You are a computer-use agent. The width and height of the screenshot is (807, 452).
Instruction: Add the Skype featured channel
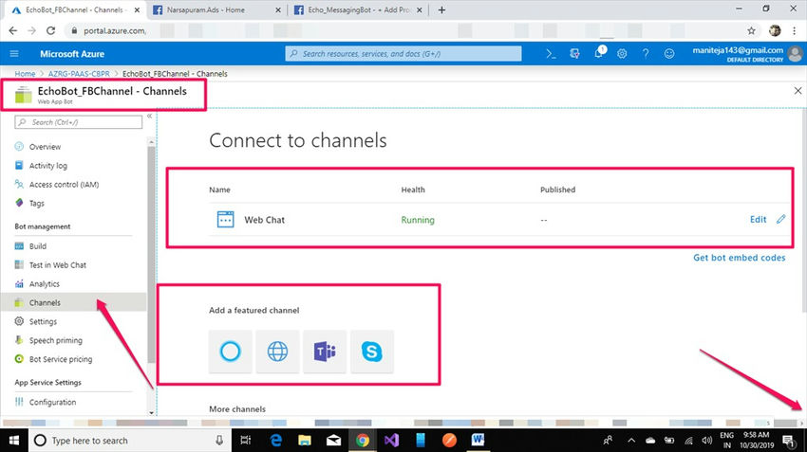pos(371,352)
